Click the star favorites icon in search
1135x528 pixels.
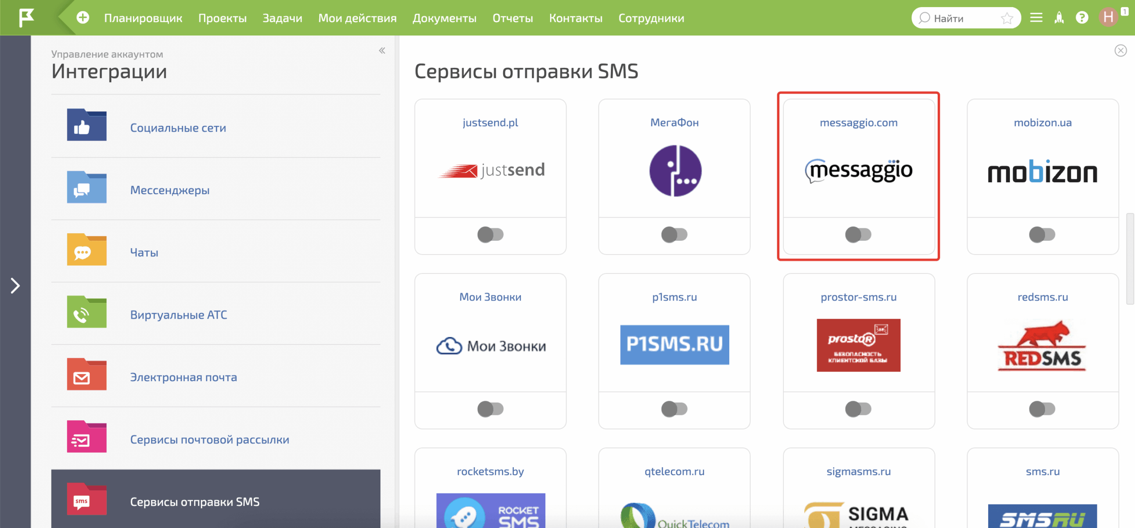(1007, 18)
